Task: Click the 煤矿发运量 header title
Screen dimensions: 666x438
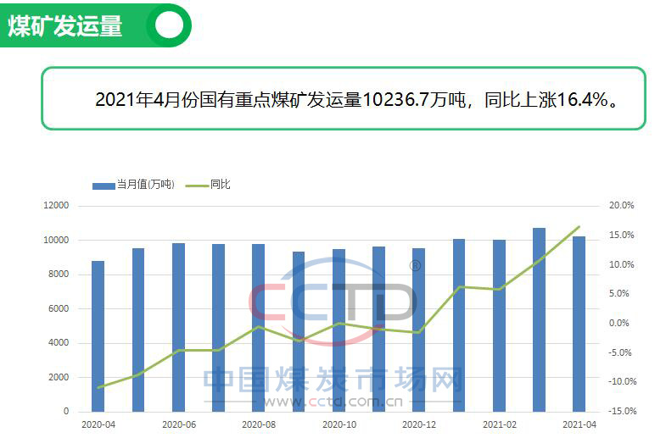Action: click(65, 25)
